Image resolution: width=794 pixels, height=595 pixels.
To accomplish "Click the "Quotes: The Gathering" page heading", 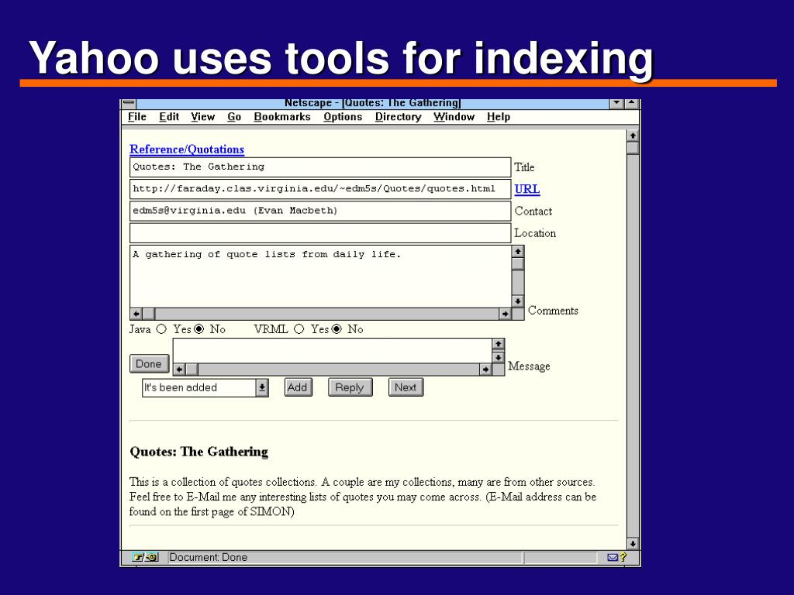I will [x=199, y=452].
